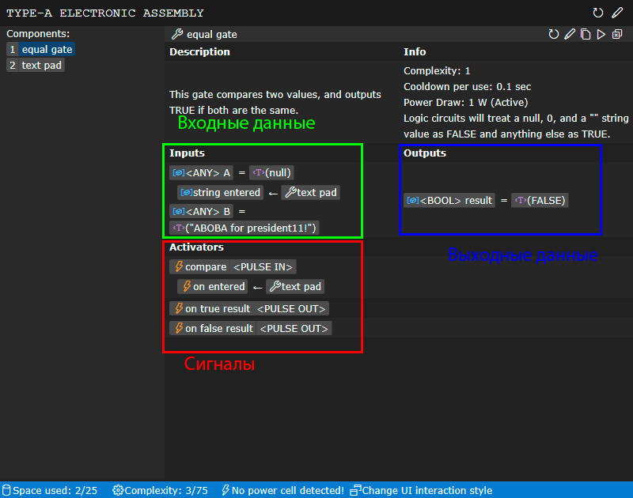This screenshot has height=498, width=633.
Task: Edit the (null) value of input A
Action: 271,173
